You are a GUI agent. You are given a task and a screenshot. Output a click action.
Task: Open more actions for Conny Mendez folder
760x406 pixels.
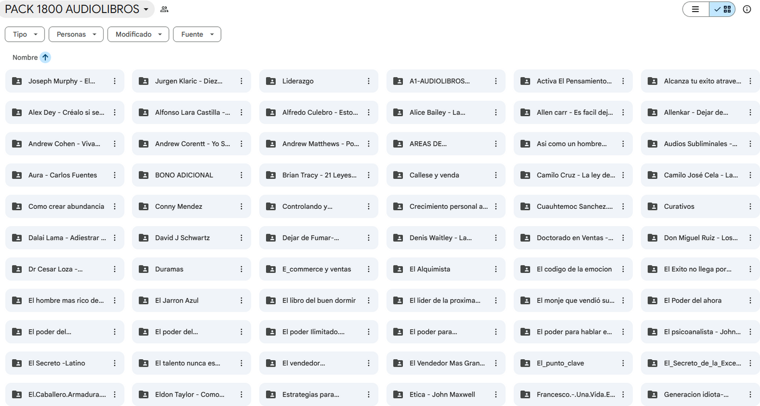coord(241,206)
